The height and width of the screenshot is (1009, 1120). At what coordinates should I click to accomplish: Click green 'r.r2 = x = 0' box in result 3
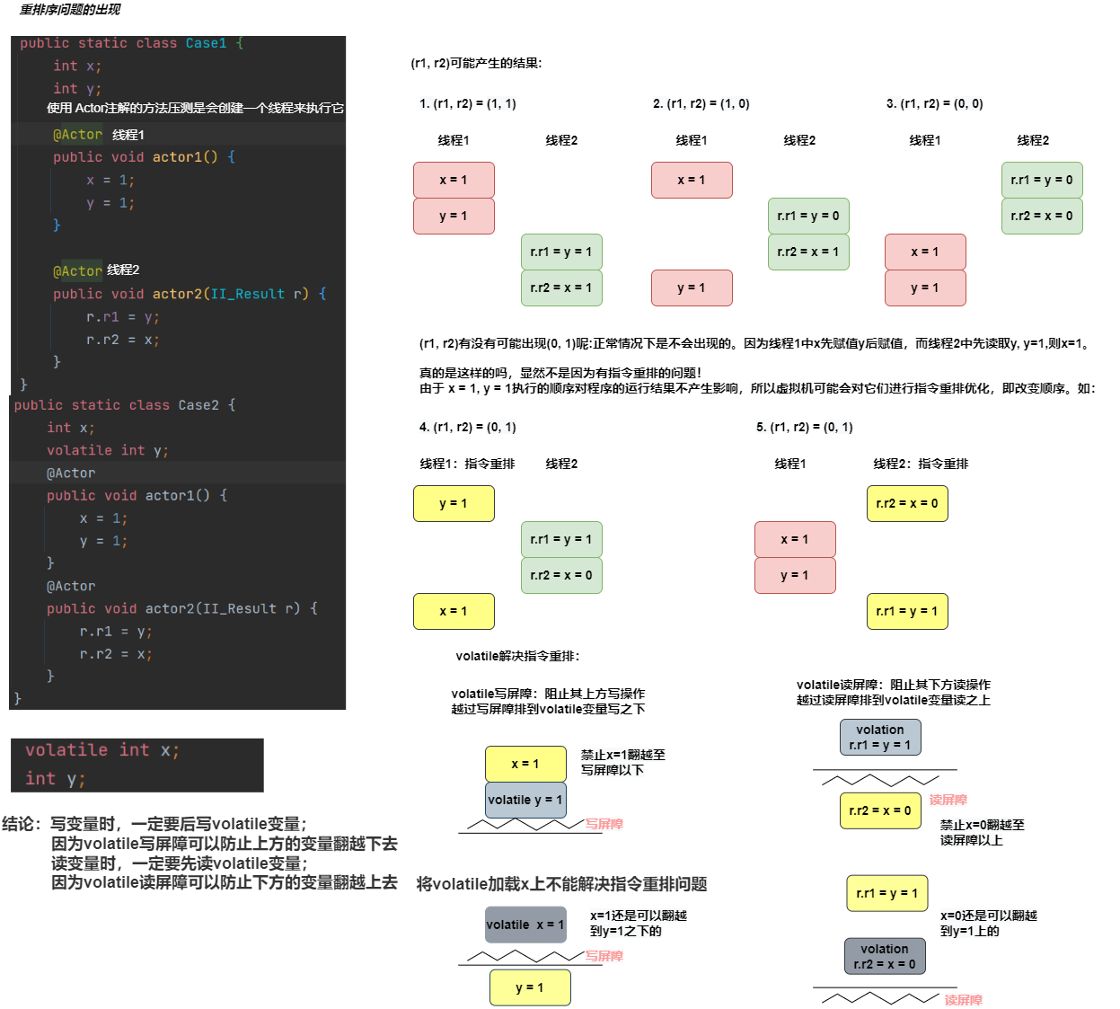click(1042, 216)
